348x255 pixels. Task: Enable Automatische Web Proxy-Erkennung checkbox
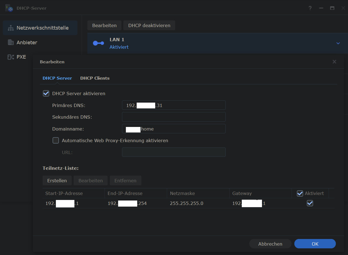56,140
